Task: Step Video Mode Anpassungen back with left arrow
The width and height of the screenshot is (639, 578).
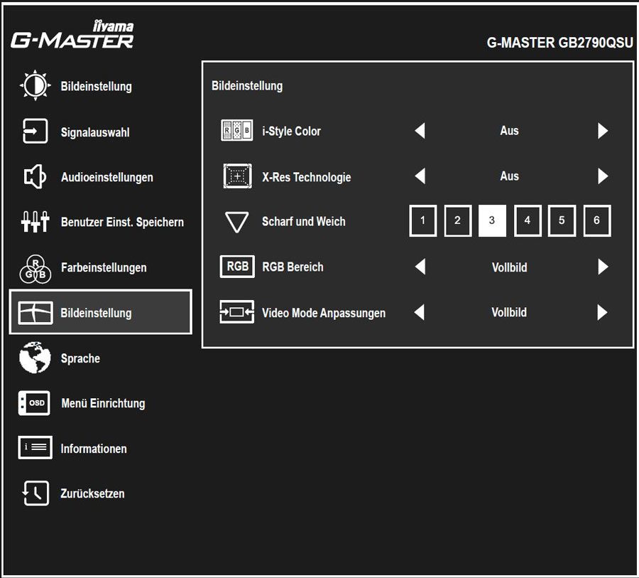Action: pos(420,312)
